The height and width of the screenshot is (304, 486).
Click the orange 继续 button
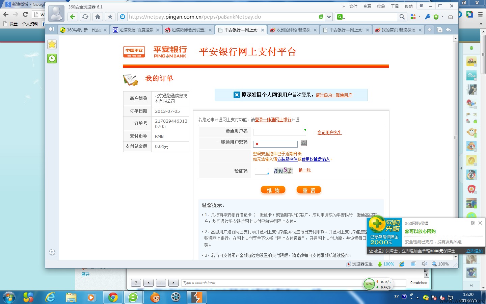[273, 190]
